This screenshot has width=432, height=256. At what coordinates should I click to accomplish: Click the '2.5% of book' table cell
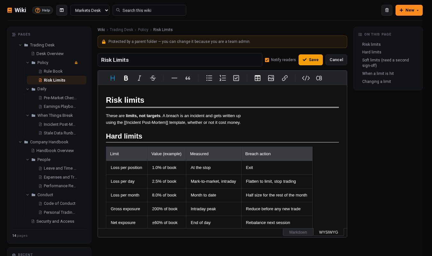tap(167, 181)
